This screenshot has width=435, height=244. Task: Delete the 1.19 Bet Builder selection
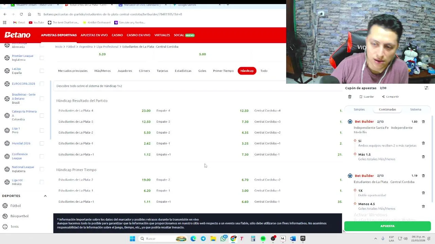[x=423, y=176]
